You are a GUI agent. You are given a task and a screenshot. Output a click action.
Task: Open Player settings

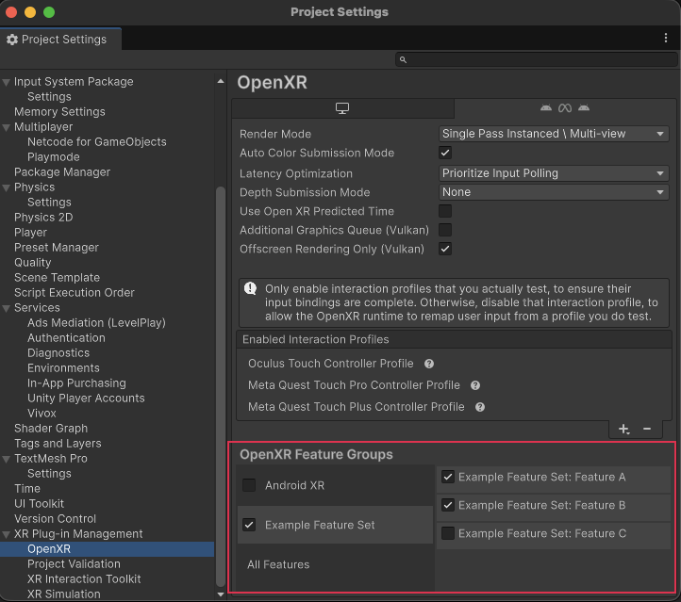pos(30,233)
